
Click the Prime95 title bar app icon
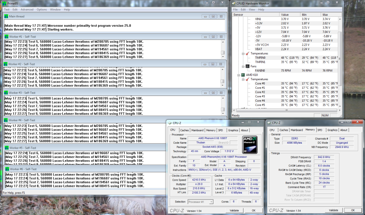point(4,4)
